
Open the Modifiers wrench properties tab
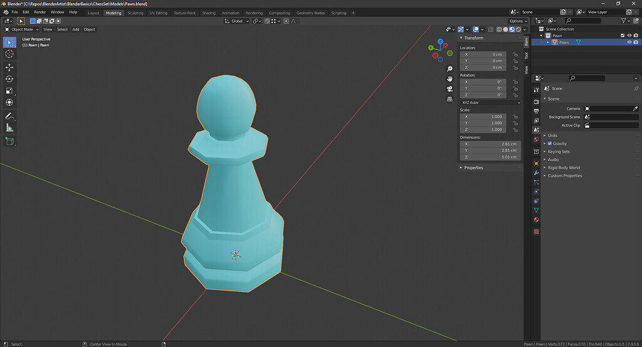pos(536,172)
